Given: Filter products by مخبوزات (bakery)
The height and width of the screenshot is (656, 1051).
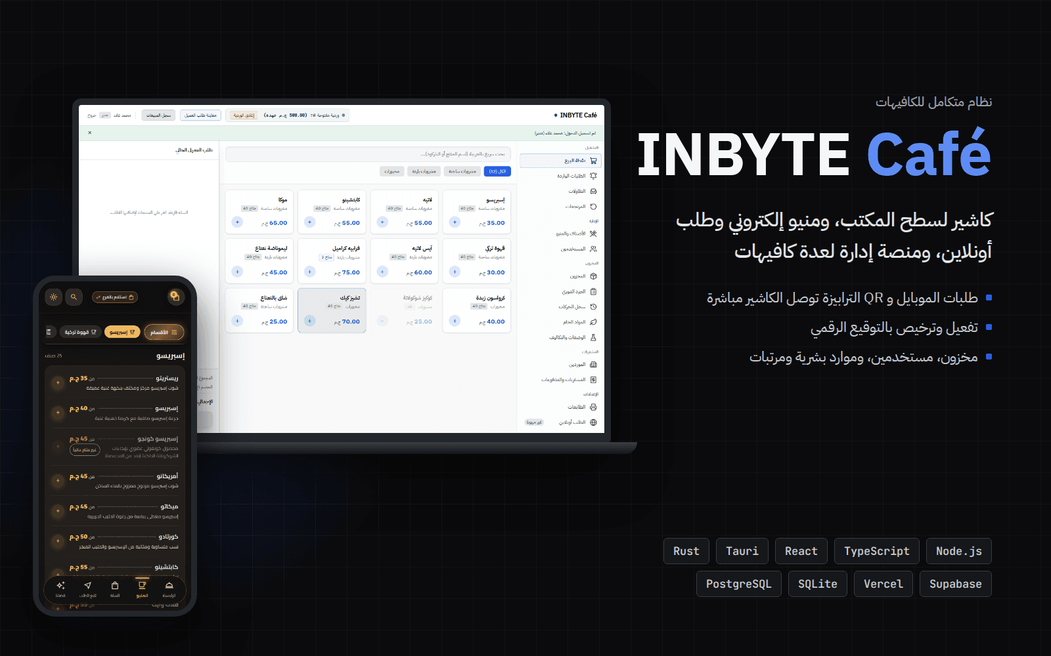Looking at the screenshot, I should click(x=392, y=171).
